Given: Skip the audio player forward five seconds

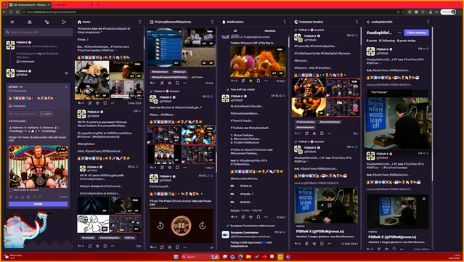Looking at the screenshot, I should [203, 226].
